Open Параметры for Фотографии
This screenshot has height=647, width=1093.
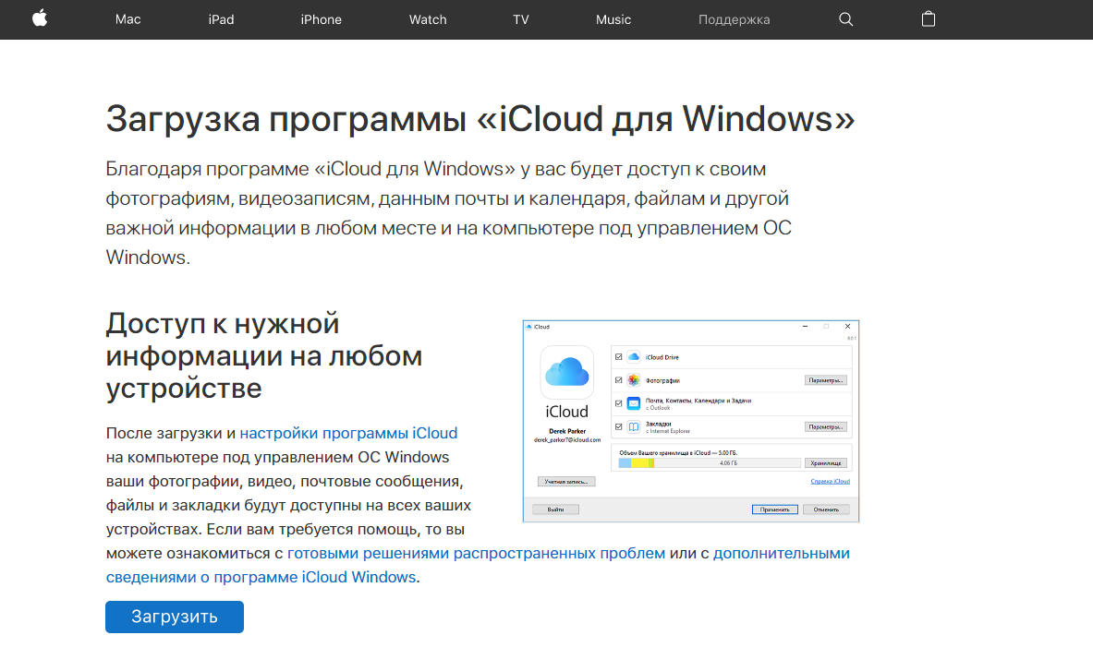tap(825, 380)
